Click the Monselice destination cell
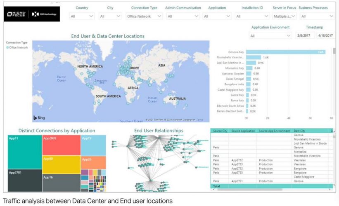 (300, 152)
